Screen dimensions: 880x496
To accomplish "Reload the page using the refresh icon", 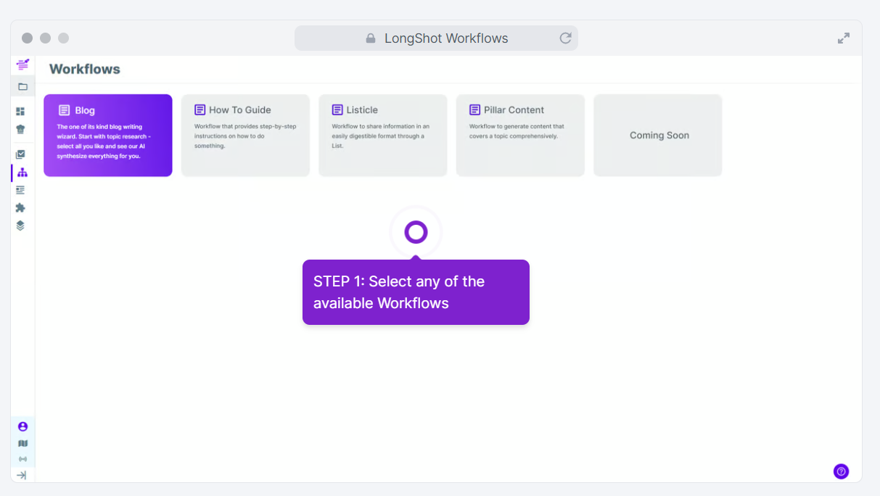I will point(565,38).
